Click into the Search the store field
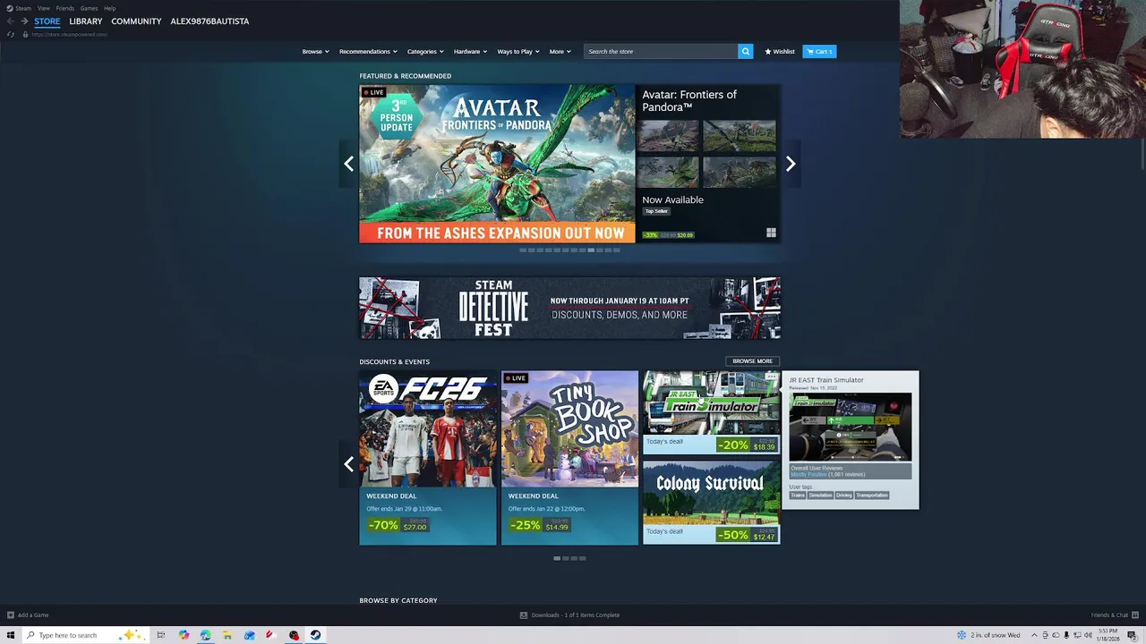 tap(661, 51)
